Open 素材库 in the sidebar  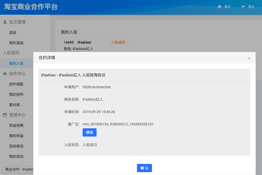point(14,105)
